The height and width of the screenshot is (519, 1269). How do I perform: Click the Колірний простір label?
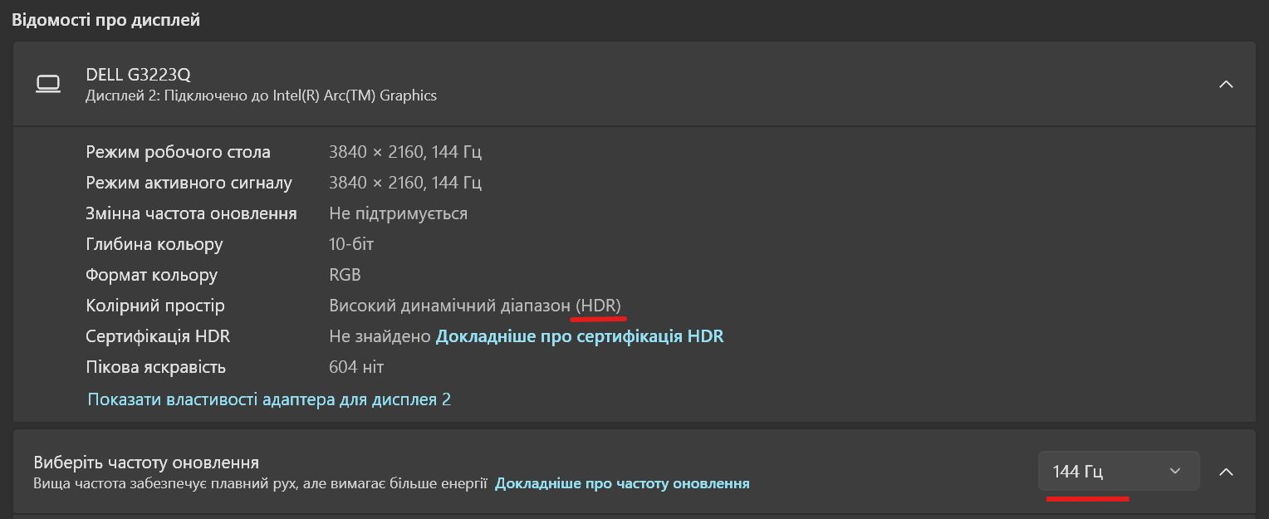pos(154,306)
